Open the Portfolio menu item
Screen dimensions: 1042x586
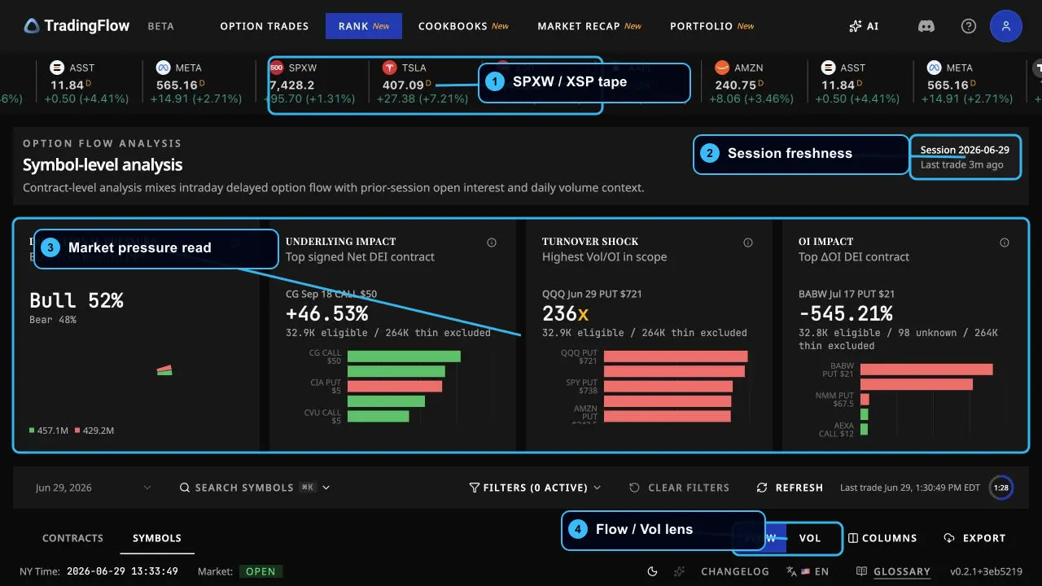712,26
